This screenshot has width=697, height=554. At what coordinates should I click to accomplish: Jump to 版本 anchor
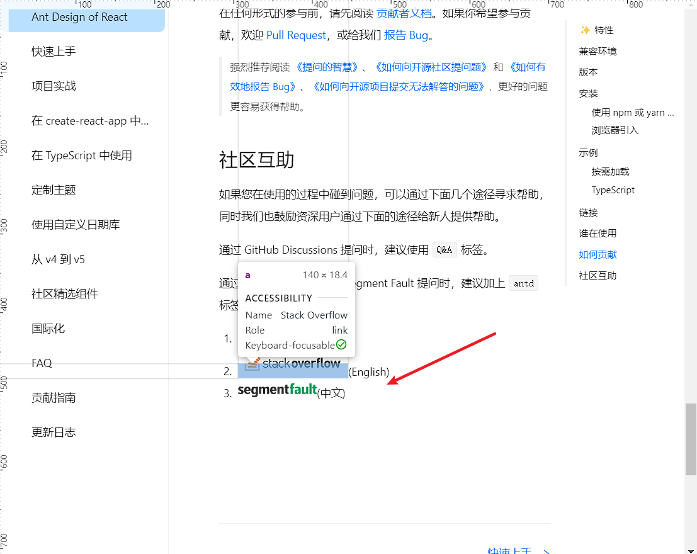[588, 72]
